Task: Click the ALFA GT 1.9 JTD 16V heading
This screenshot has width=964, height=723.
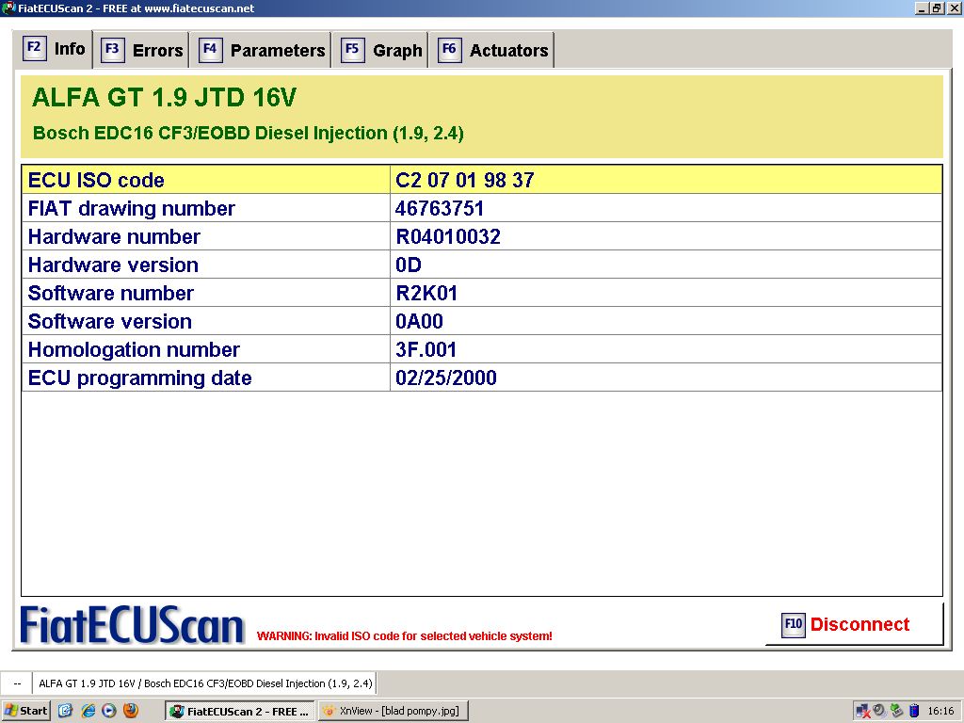Action: [x=164, y=98]
